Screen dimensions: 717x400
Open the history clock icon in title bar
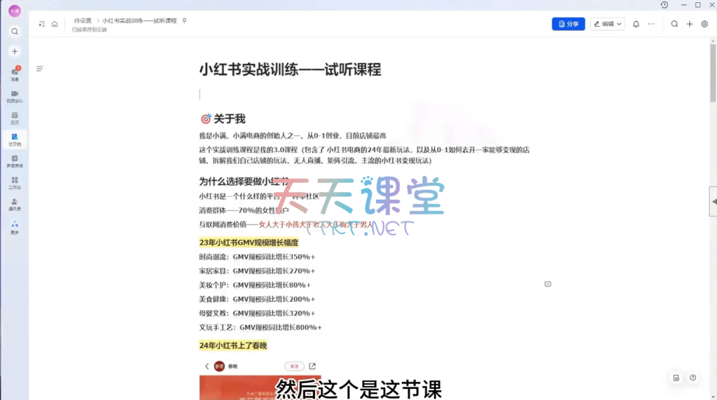point(664,5)
